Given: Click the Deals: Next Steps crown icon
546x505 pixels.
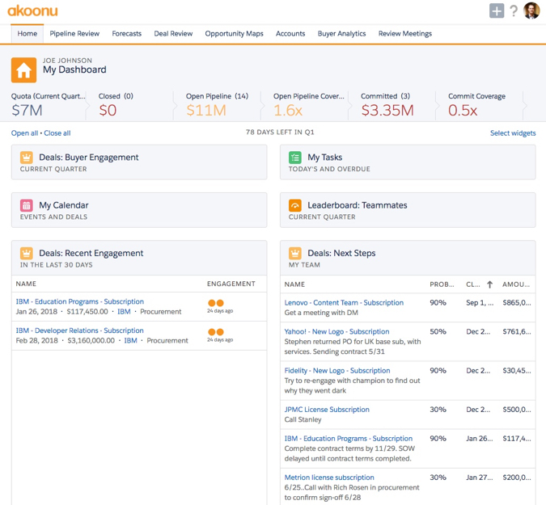Looking at the screenshot, I should [x=295, y=253].
